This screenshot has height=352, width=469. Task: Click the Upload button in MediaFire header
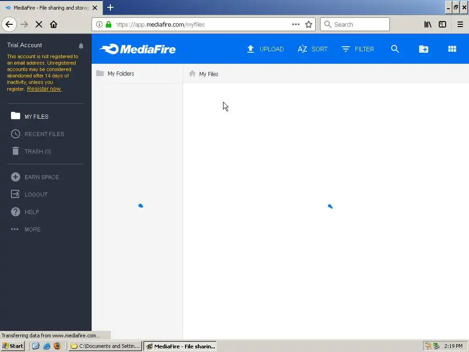coord(265,49)
